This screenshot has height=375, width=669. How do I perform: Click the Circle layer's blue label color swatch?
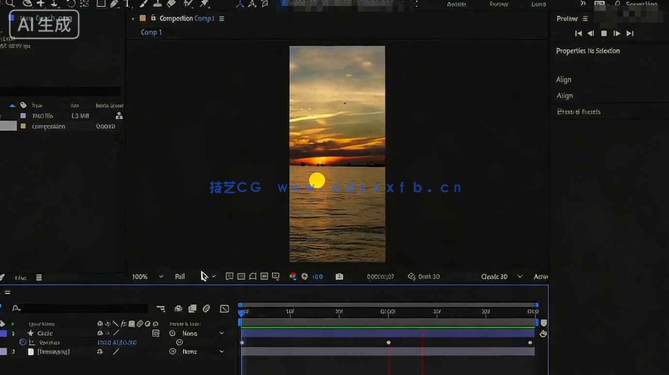(x=3, y=333)
